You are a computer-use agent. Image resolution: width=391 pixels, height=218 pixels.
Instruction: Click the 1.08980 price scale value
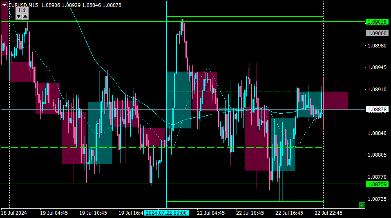point(377,46)
